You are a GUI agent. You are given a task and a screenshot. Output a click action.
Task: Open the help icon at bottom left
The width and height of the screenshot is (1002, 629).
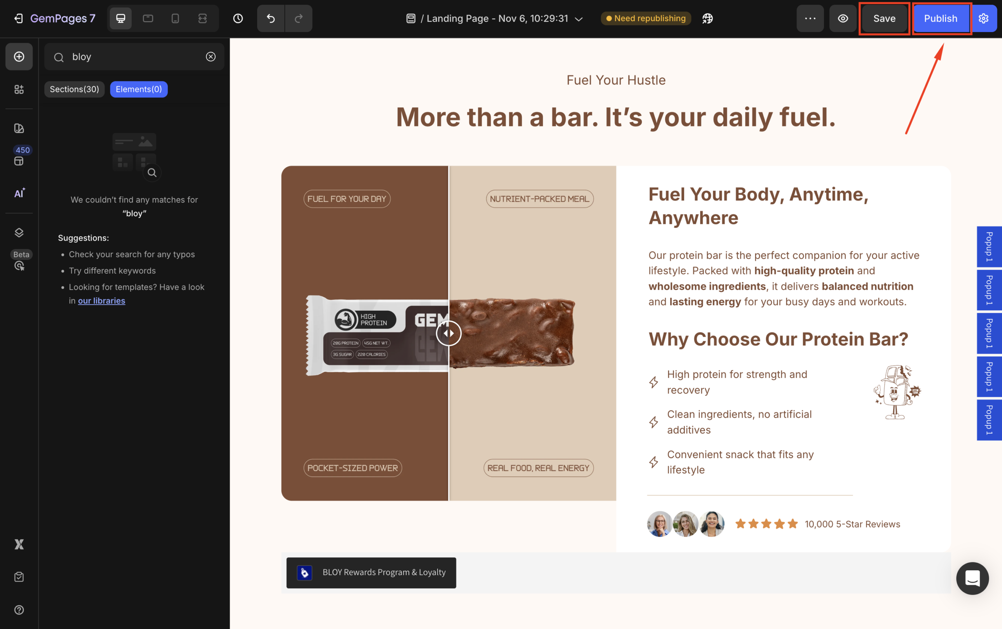point(19,609)
